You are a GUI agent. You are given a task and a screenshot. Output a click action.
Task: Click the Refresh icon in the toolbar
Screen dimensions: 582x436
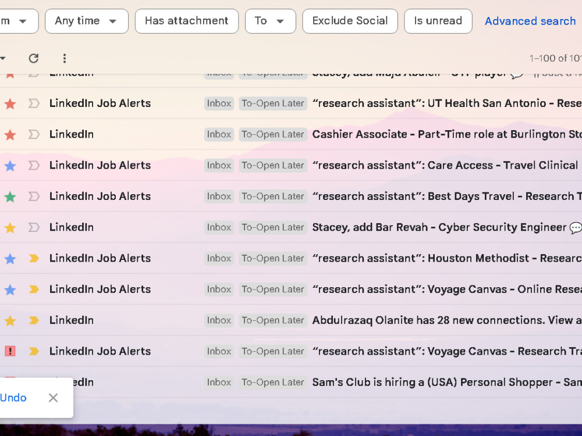click(34, 58)
